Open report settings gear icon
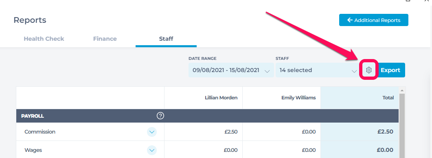This screenshot has width=432, height=158. click(368, 70)
